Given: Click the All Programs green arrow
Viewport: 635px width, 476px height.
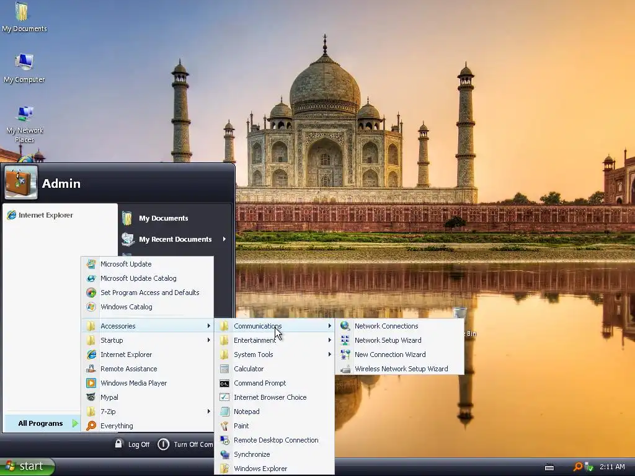Looking at the screenshot, I should [75, 423].
